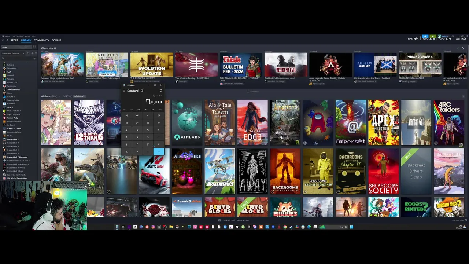The image size is (469, 264).
Task: Open the Calculator history icon
Action: 161,91
